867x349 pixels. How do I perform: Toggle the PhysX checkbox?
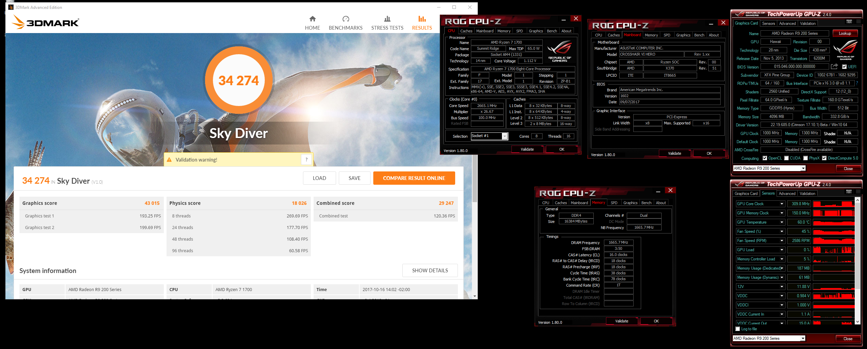(806, 158)
